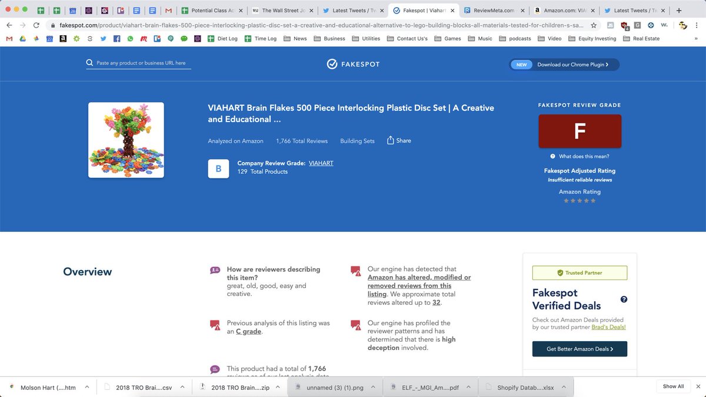Open the Contact Us's bookmarks folder

click(x=407, y=39)
